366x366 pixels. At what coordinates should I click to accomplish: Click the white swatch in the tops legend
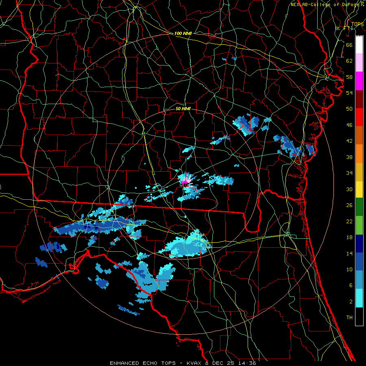pos(359,45)
